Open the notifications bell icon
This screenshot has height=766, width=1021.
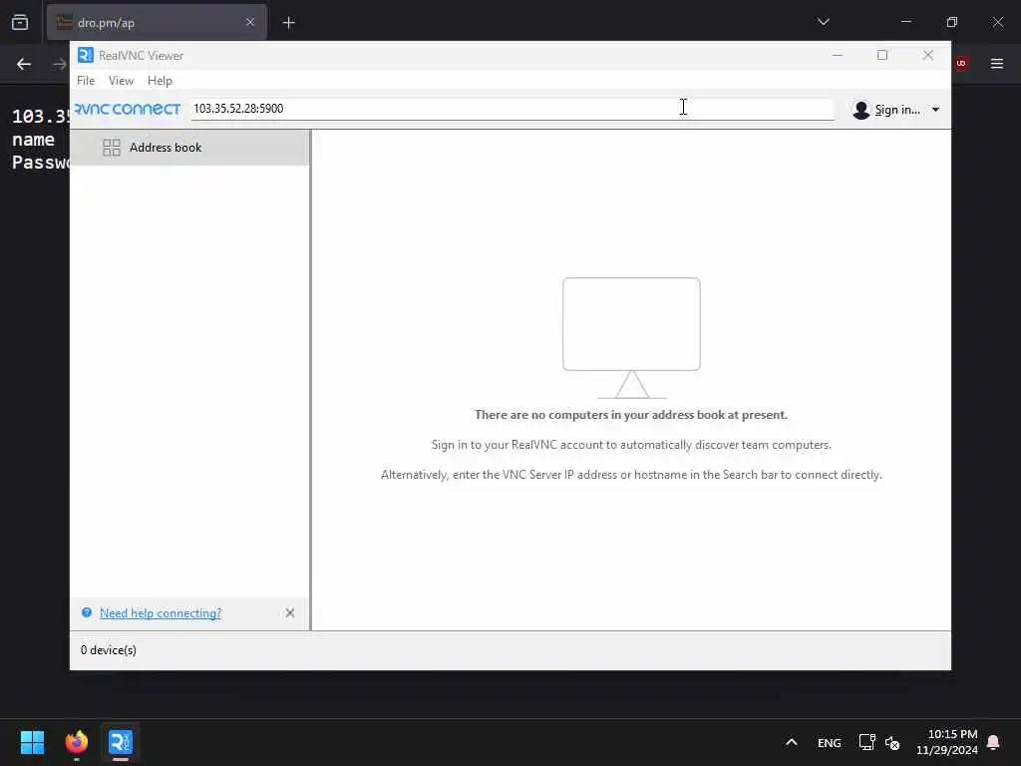point(993,742)
